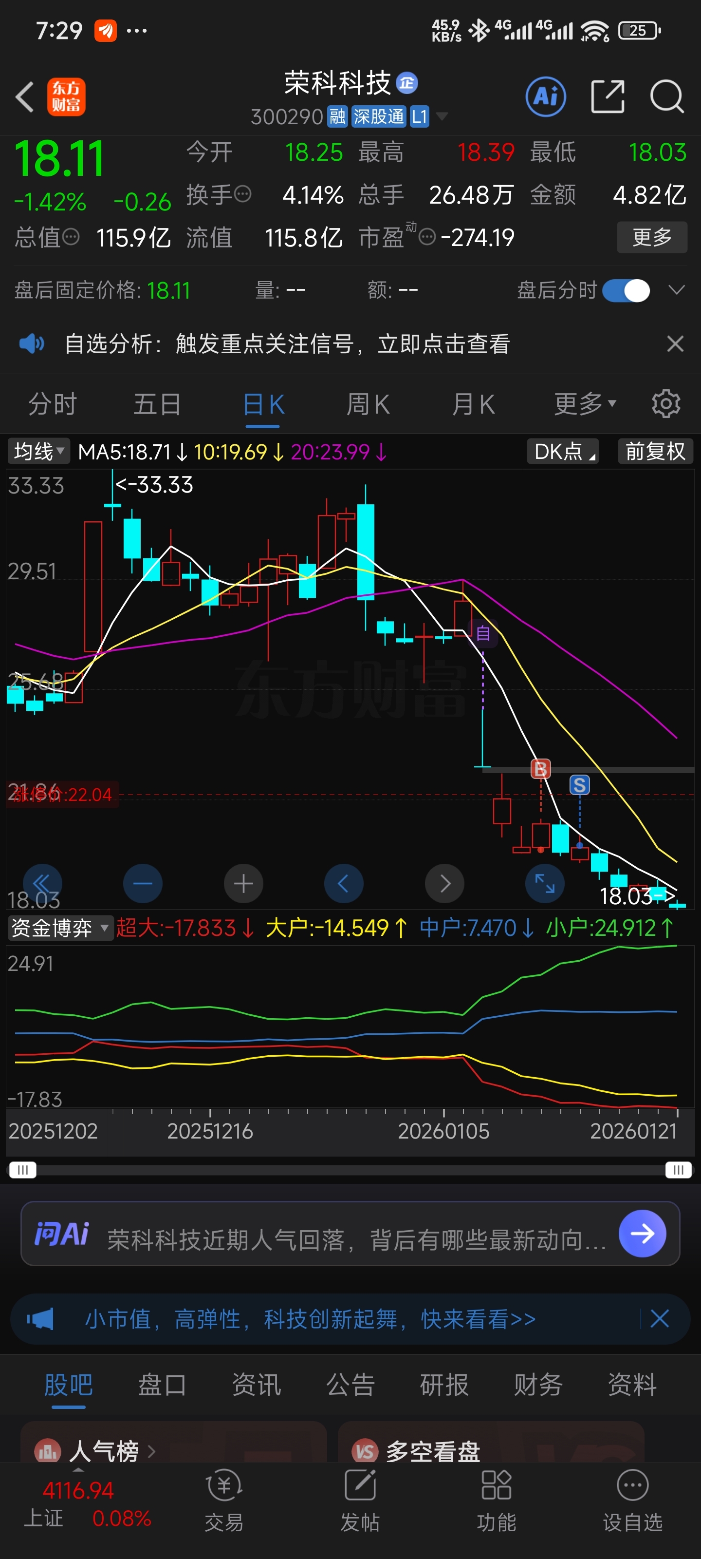
Task: Tap the 更多 quote details button
Action: point(652,237)
